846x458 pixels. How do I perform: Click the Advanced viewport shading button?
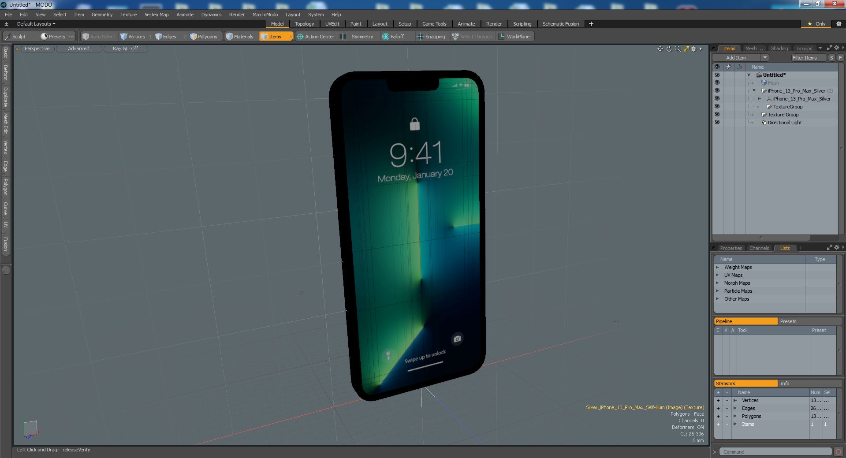tap(78, 49)
